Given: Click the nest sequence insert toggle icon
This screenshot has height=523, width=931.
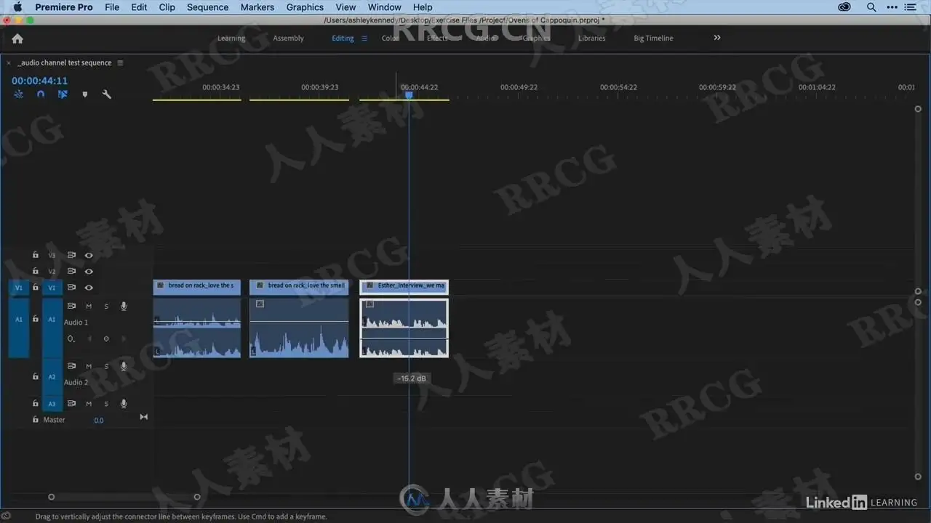Looking at the screenshot, I should [19, 94].
